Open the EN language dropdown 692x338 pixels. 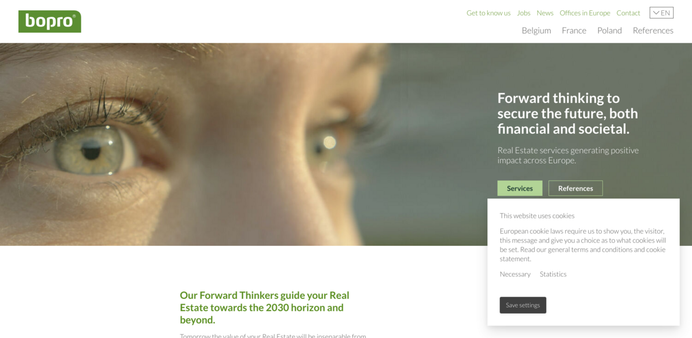click(661, 13)
